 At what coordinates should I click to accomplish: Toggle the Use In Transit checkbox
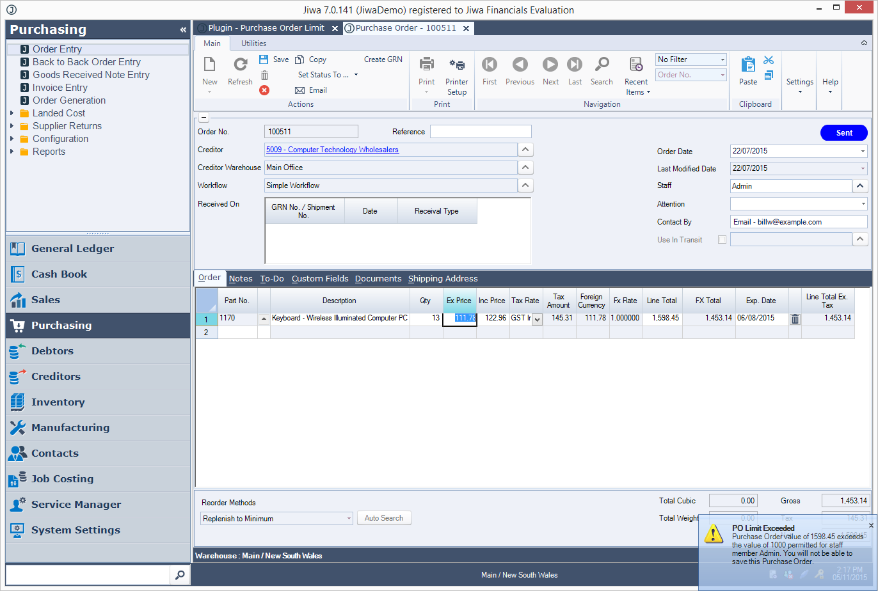(722, 240)
